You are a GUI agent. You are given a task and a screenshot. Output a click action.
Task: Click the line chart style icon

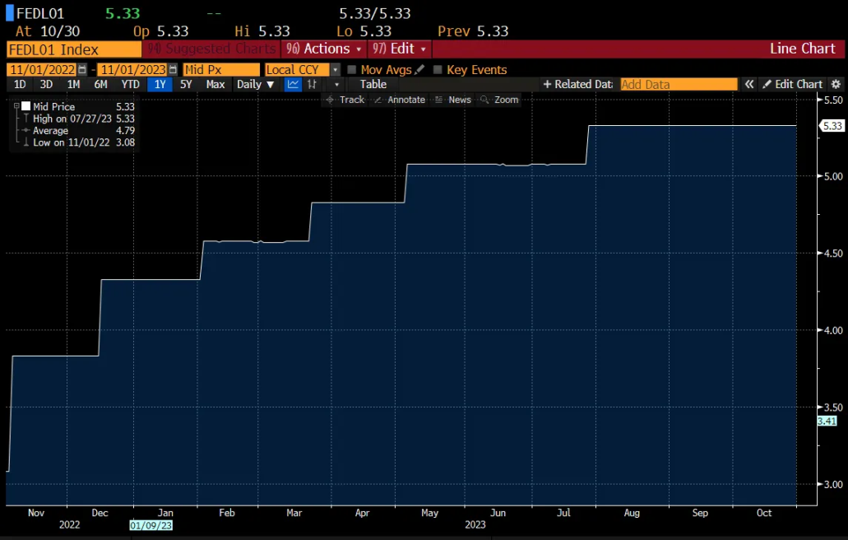pyautogui.click(x=293, y=84)
